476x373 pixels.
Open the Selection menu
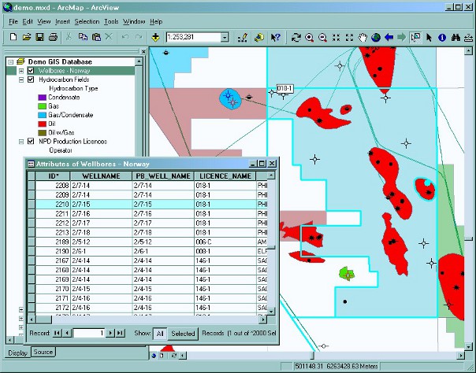(x=87, y=21)
